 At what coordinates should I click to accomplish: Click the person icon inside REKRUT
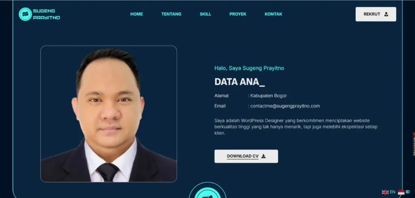pos(386,14)
